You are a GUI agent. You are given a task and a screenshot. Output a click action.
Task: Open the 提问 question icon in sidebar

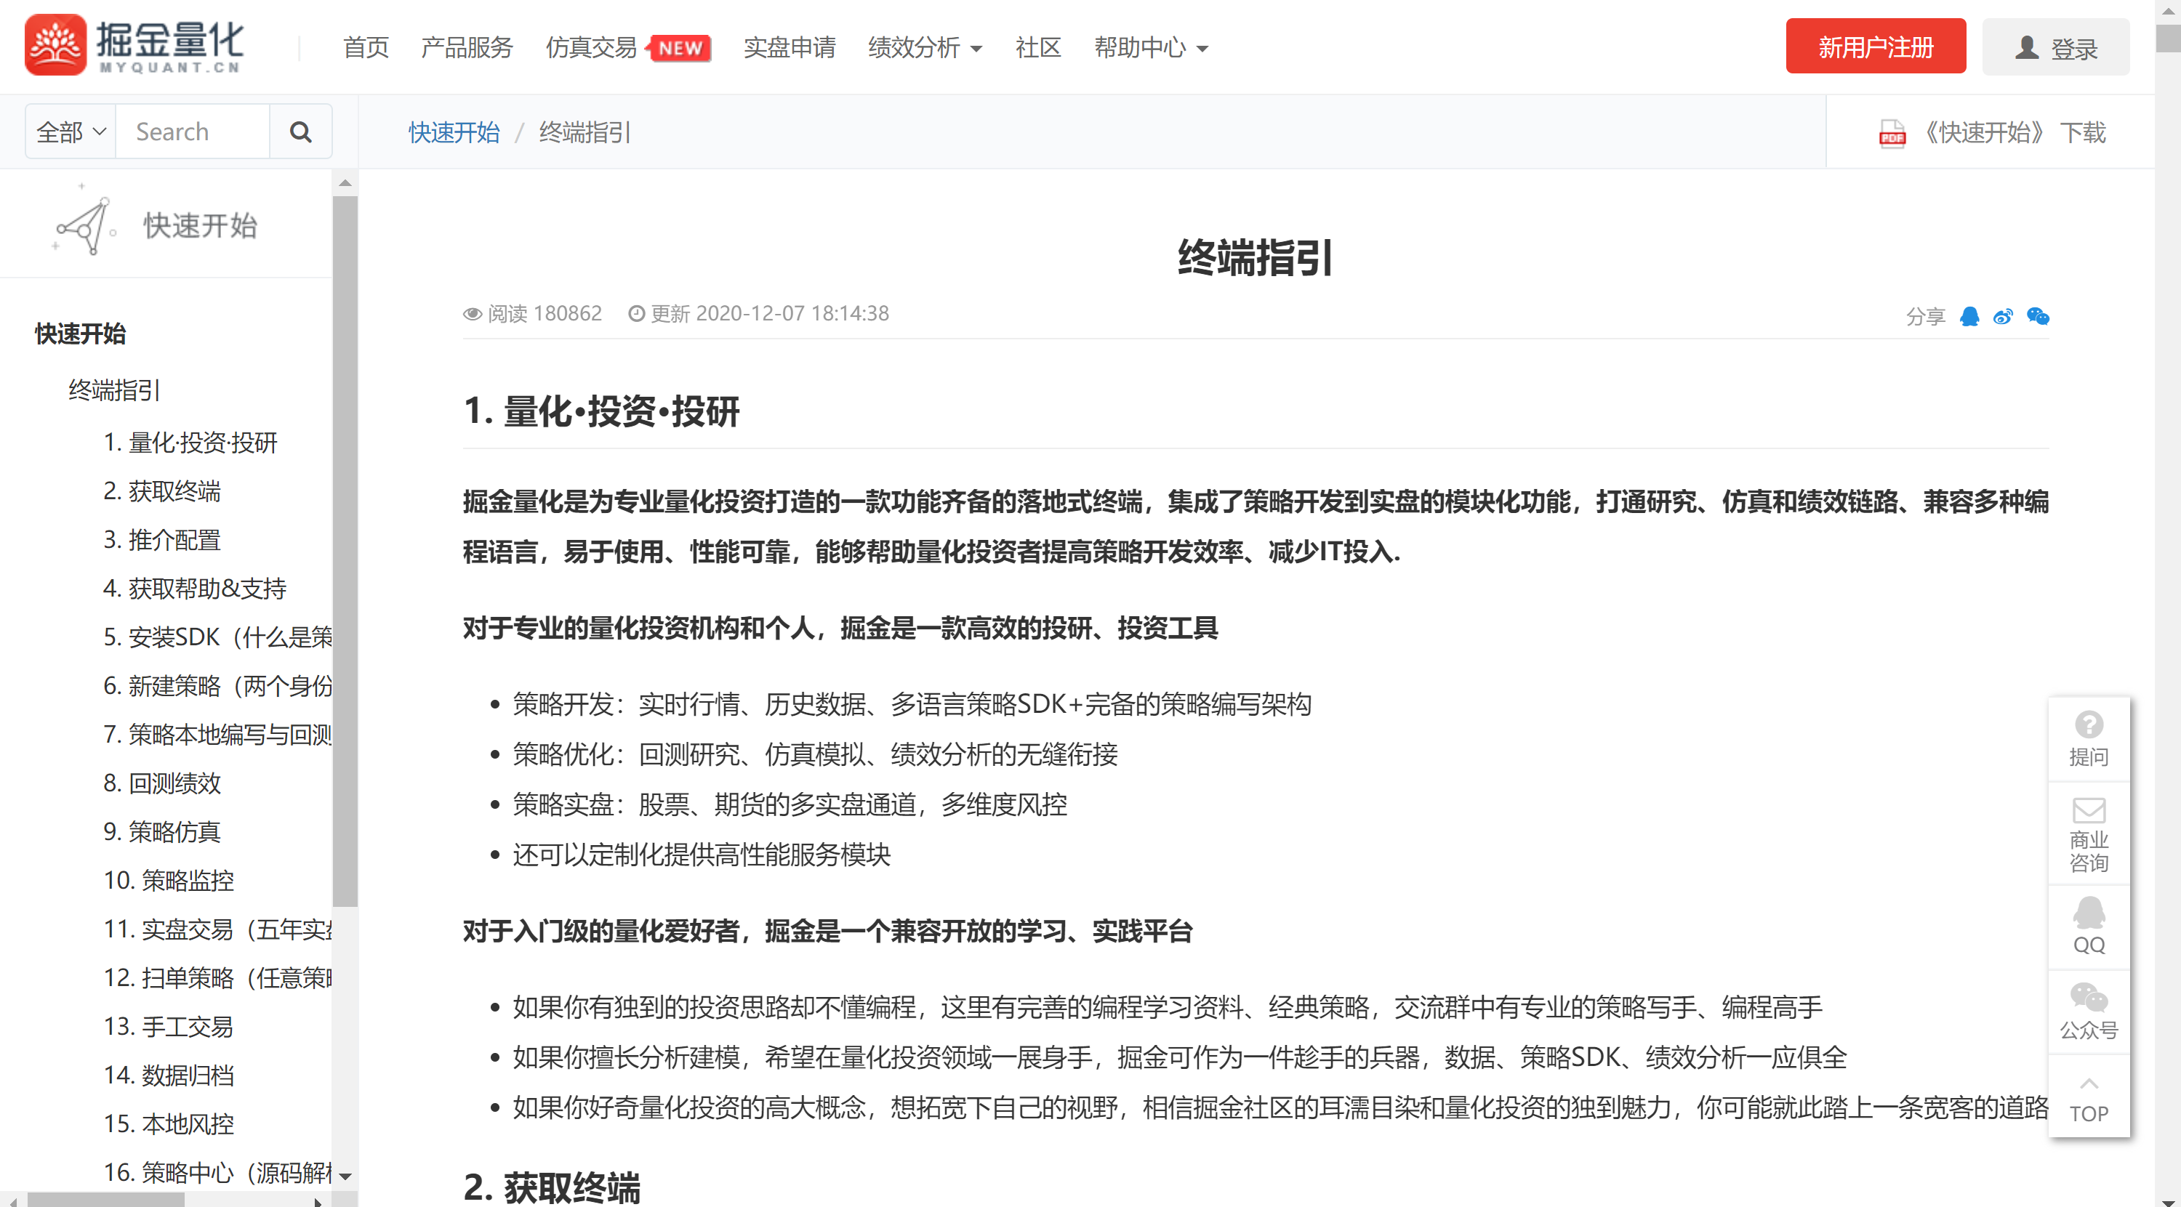point(2089,736)
